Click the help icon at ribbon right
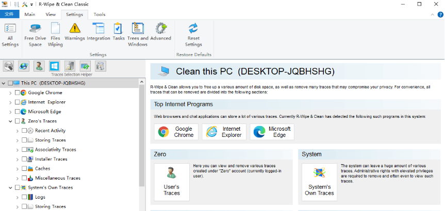Screen dimensions: 445x211 [x=440, y=14]
